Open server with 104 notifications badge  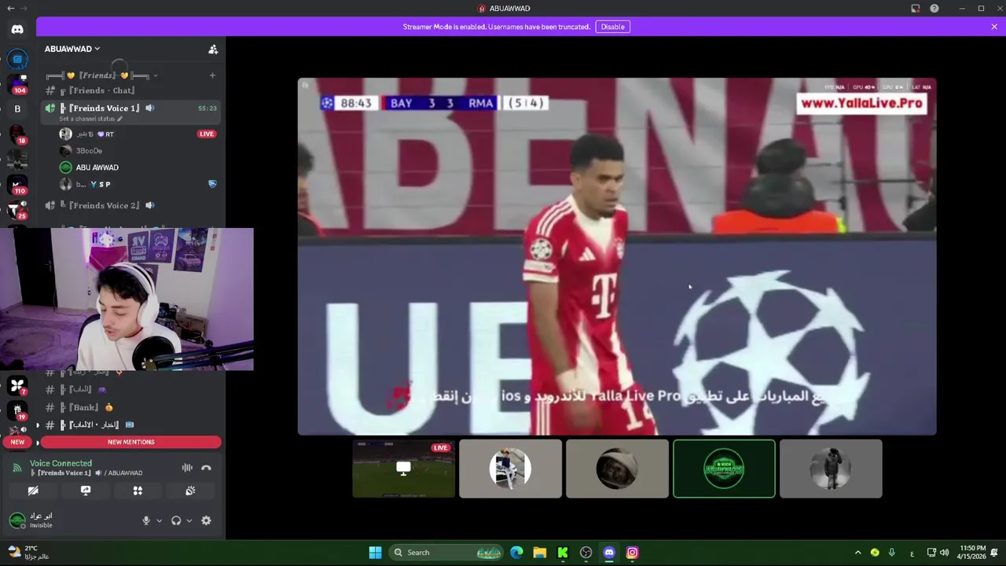pyautogui.click(x=17, y=83)
